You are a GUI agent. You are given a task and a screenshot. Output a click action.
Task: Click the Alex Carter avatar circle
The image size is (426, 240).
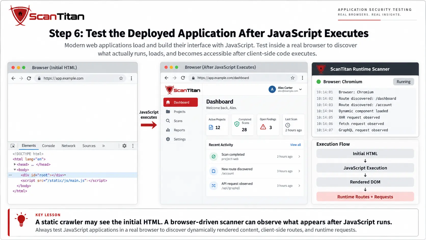pyautogui.click(x=272, y=89)
